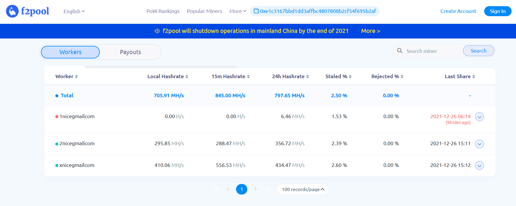
Task: Select the Workers tab
Action: click(70, 52)
